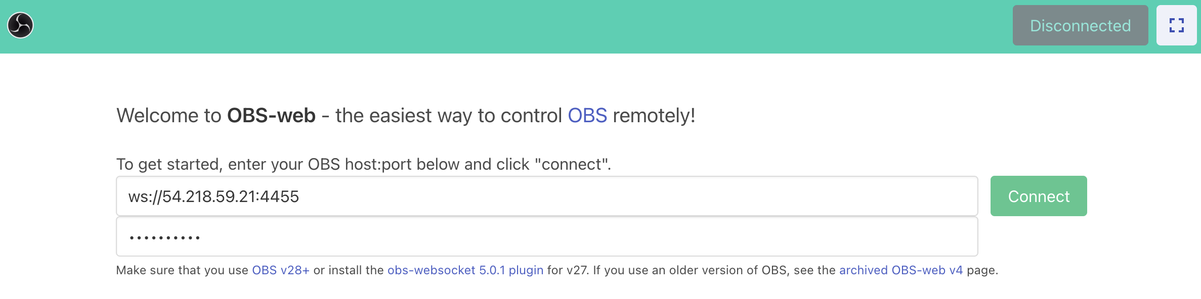
Task: Click the ws:// host address input field
Action: 546,196
